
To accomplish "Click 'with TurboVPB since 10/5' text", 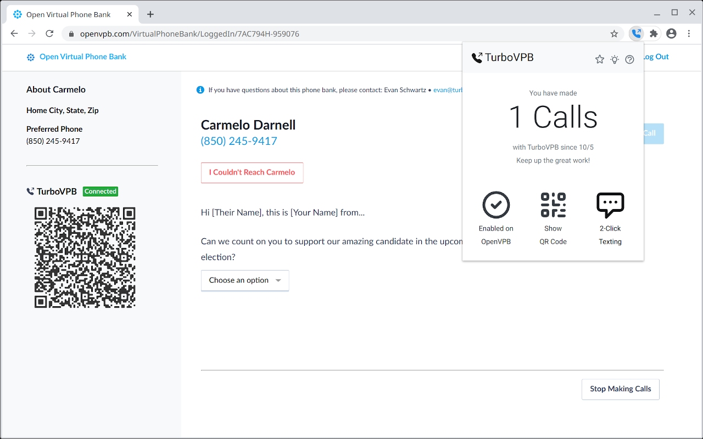I will pyautogui.click(x=553, y=147).
